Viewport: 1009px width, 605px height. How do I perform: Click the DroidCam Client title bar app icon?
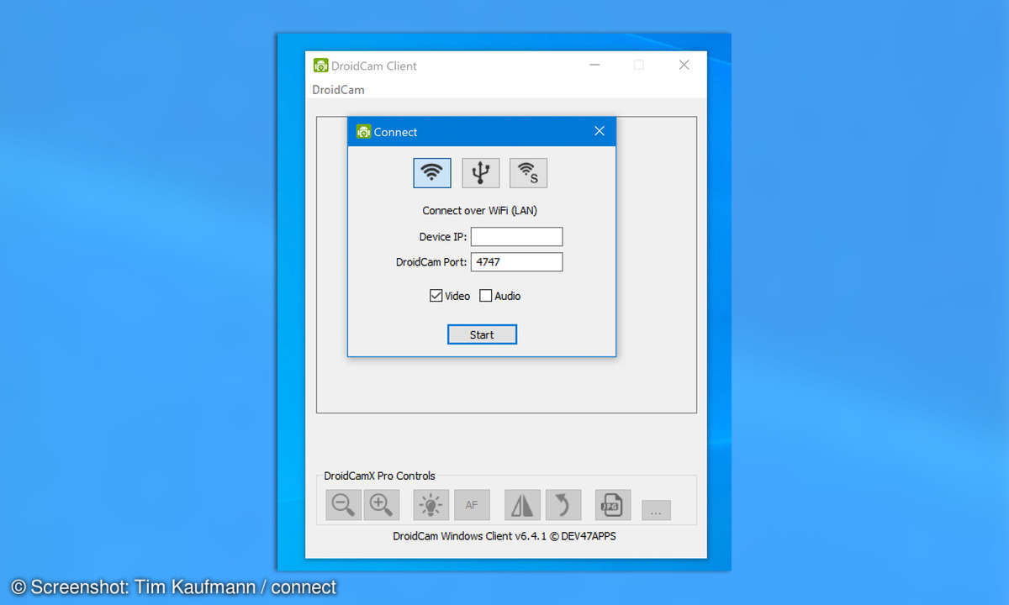pyautogui.click(x=320, y=66)
